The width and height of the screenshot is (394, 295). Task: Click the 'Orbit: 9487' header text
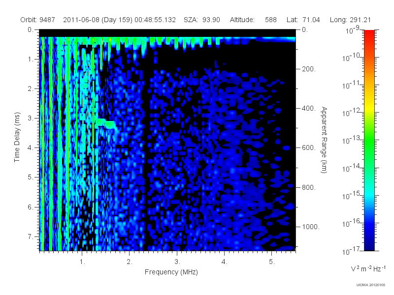(x=38, y=20)
